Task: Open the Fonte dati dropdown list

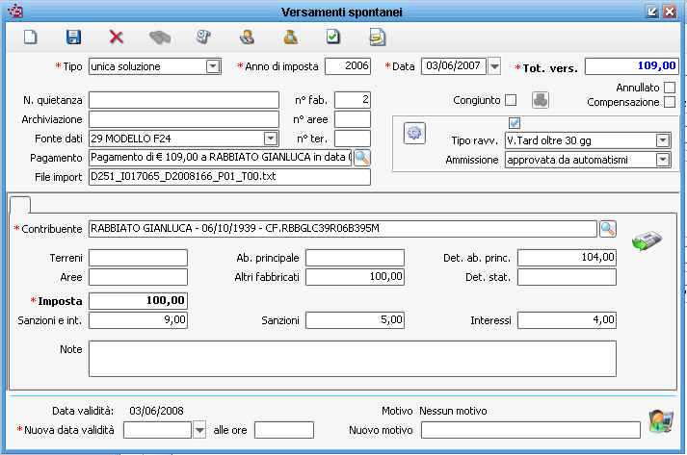Action: click(271, 139)
